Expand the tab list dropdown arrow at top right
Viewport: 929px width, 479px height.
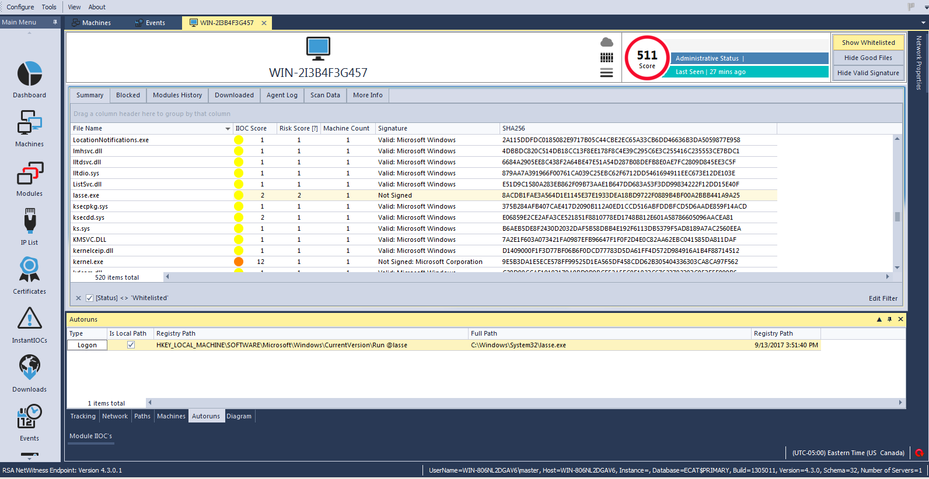click(x=923, y=23)
